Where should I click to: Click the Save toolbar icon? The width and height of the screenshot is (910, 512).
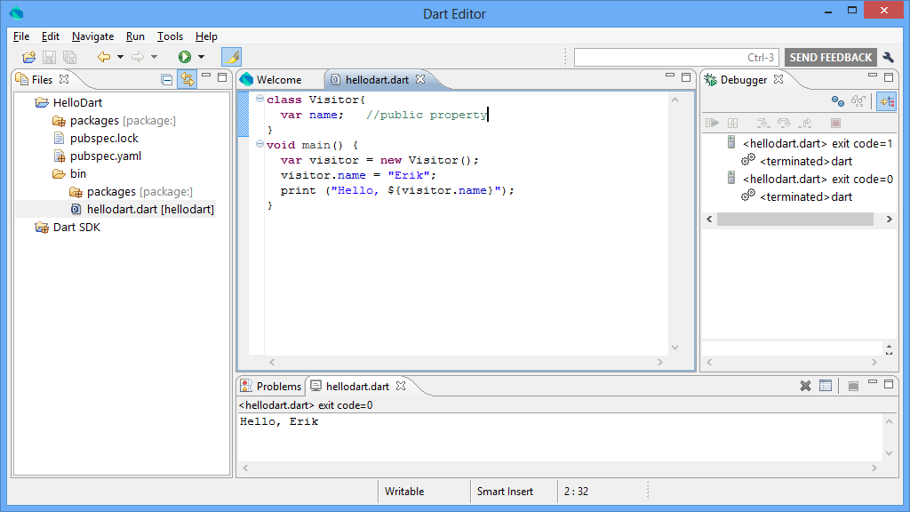click(50, 57)
